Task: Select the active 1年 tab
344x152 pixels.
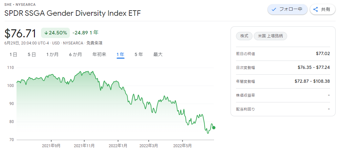Action: pos(121,55)
